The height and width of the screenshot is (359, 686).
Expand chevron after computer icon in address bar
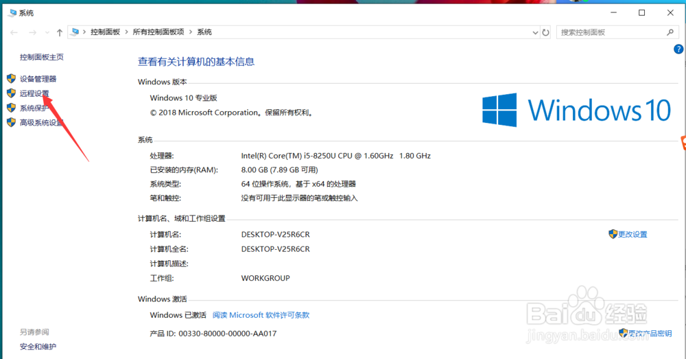point(84,32)
